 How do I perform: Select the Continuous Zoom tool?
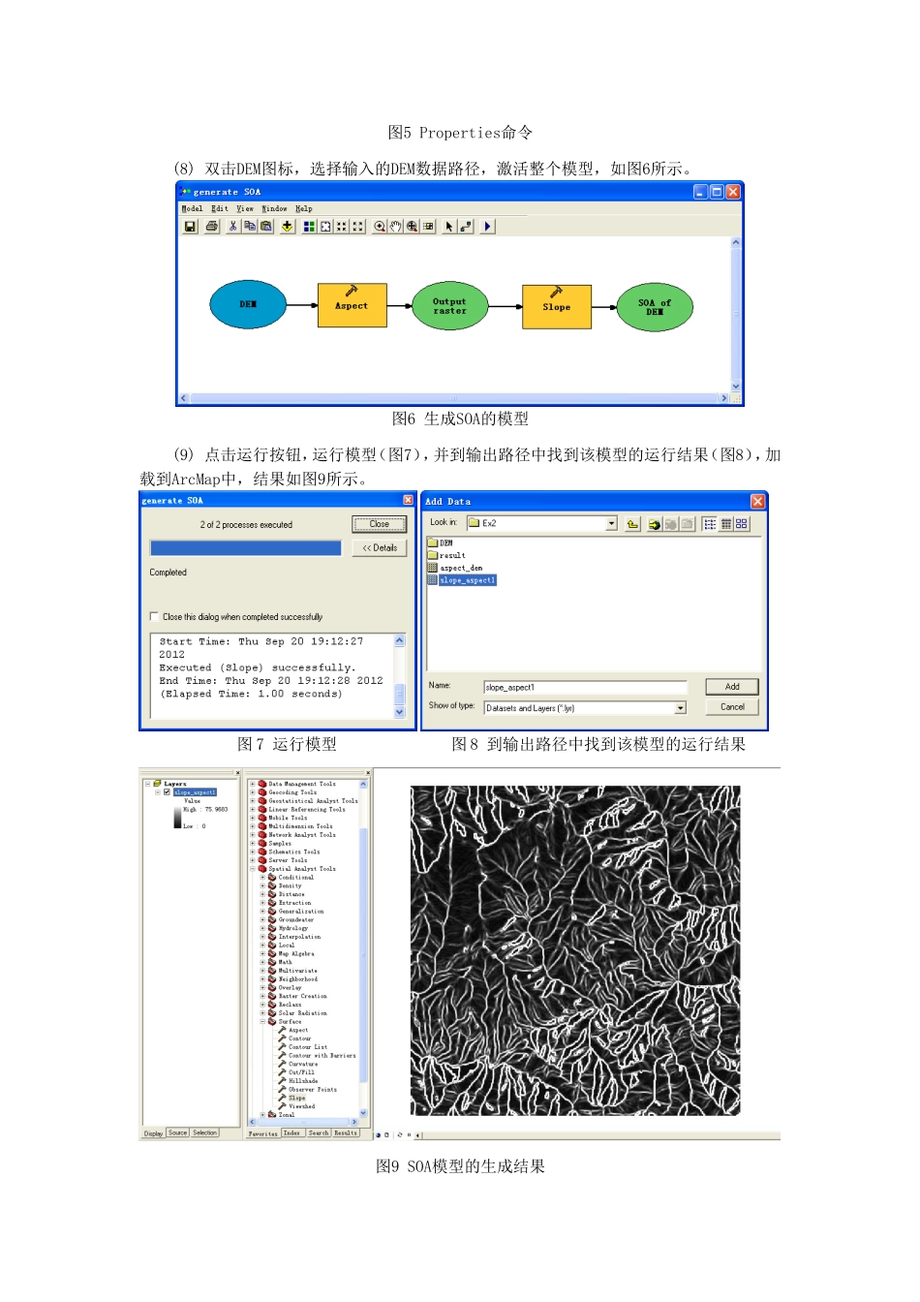[x=413, y=227]
